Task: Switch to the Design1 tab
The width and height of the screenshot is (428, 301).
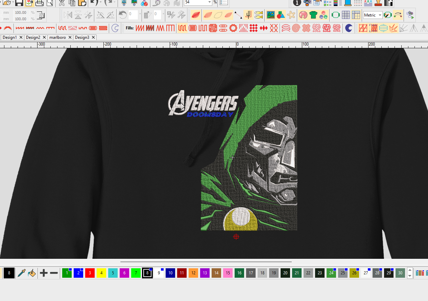Action: [10, 37]
